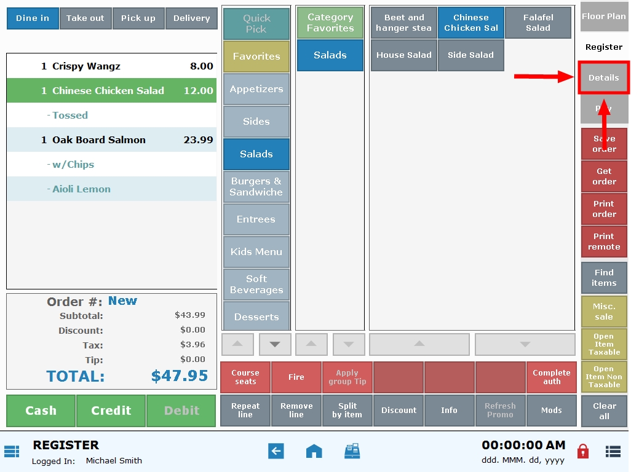Select Category Favorites subcategory
The height and width of the screenshot is (472, 639).
point(330,23)
